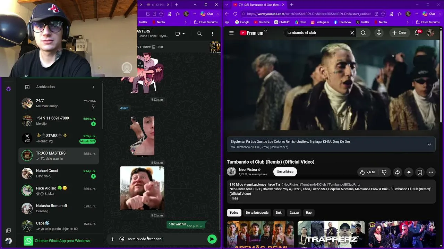
Task: Select the Duki filter chip
Action: point(279,213)
